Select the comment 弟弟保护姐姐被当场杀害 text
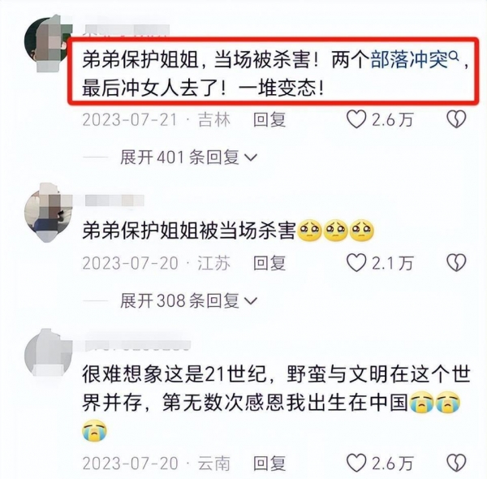Screen dimensions: 487x479 tap(189, 231)
